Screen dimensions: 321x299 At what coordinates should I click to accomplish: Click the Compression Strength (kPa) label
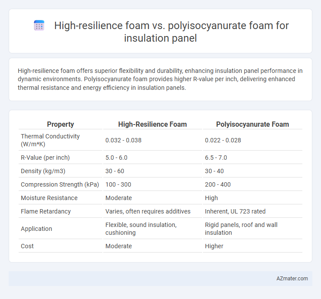[x=60, y=184]
